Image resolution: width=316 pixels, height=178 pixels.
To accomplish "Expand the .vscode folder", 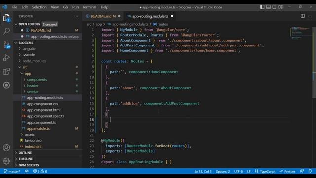I will tap(47, 55).
